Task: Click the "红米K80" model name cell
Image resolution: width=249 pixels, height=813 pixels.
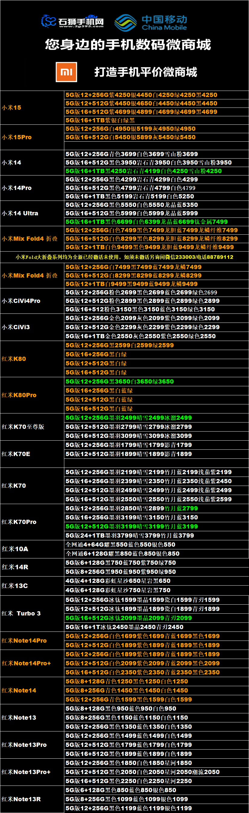Action: pos(32,359)
